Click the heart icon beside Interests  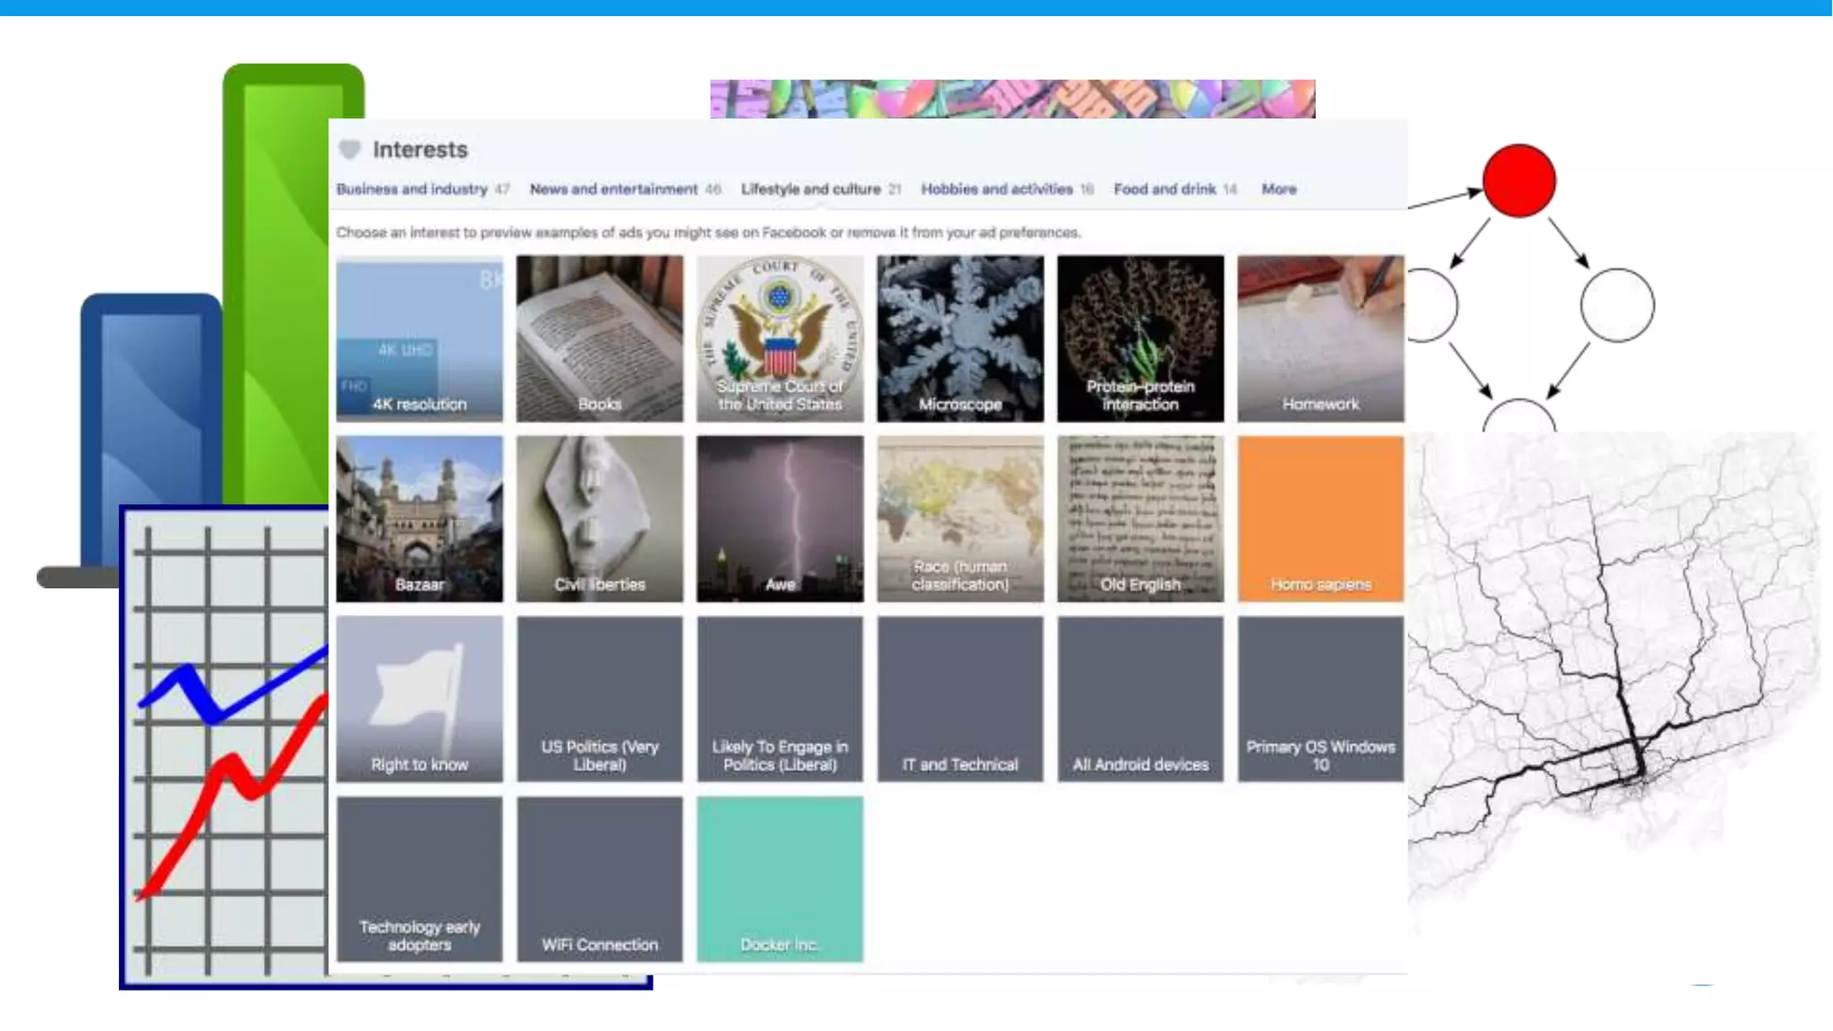[349, 149]
